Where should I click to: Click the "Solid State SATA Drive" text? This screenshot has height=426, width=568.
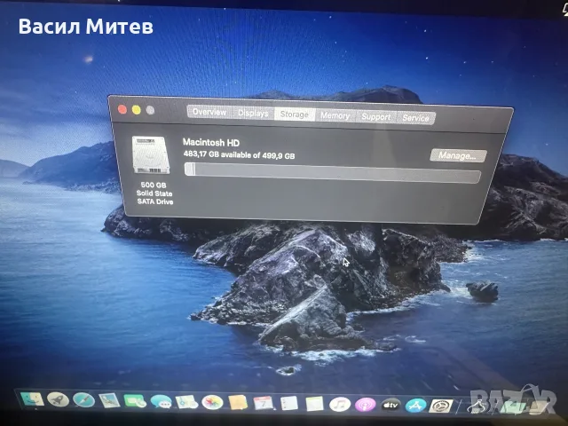(x=154, y=197)
